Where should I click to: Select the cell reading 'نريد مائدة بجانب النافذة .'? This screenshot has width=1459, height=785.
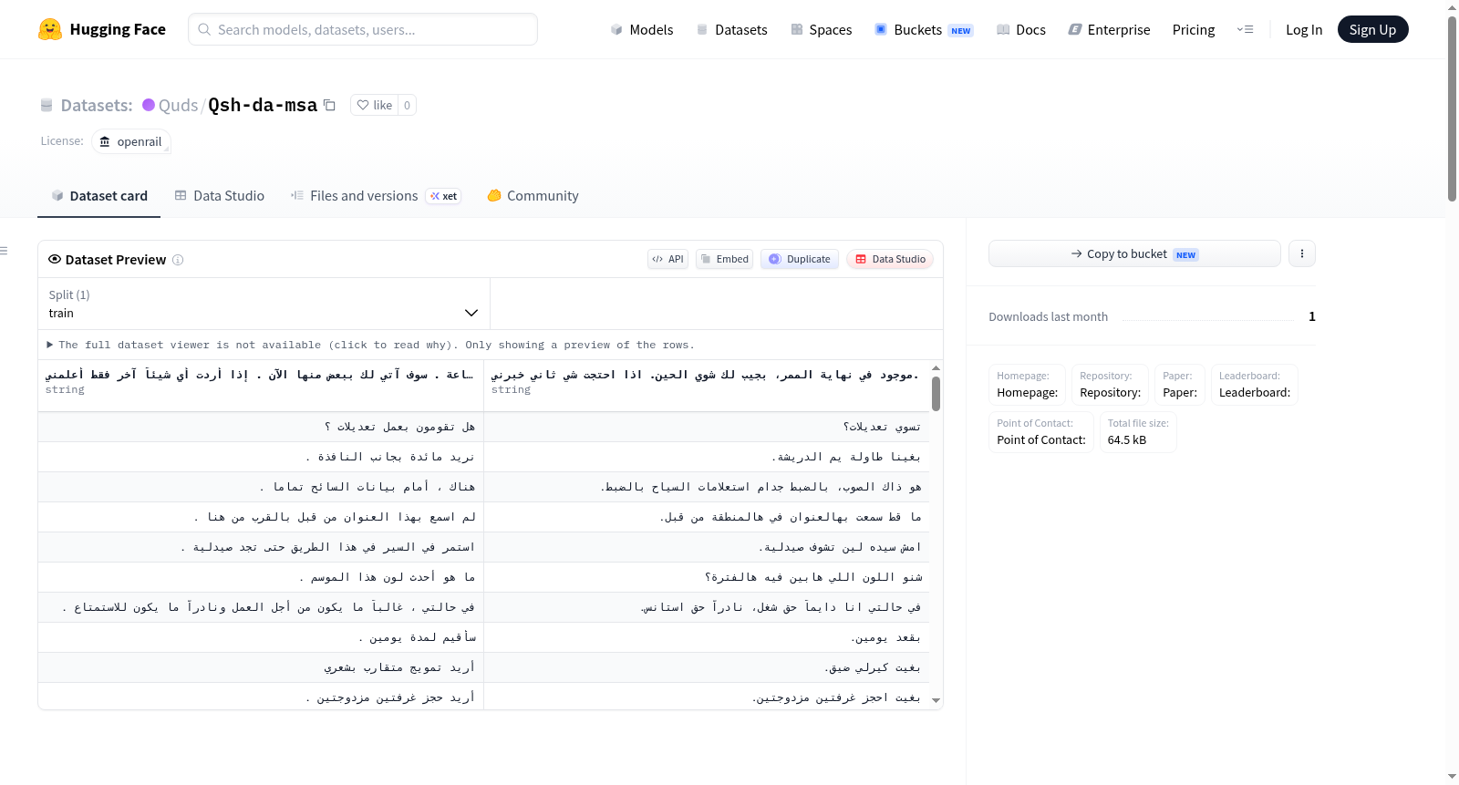click(261, 457)
